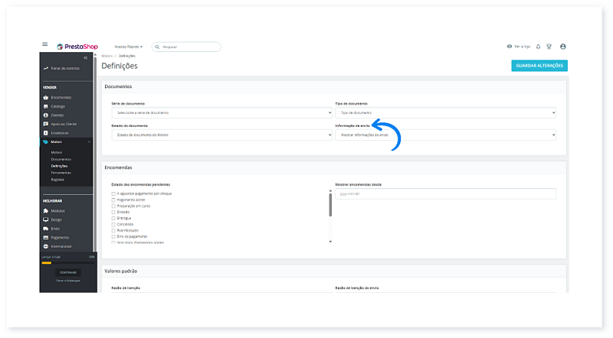Collapse the sidebar with double-chevron icon
Viewport: 613px width, 338px height.
click(86, 58)
